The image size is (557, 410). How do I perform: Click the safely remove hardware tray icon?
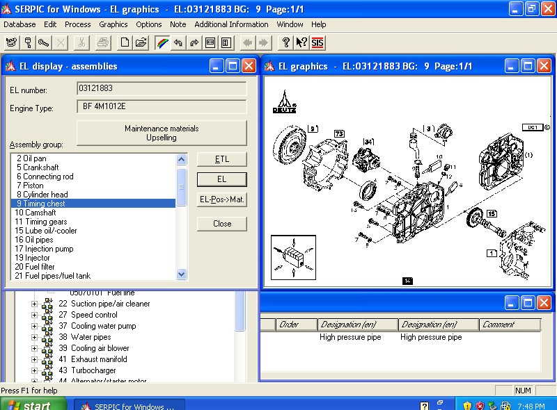click(x=493, y=405)
